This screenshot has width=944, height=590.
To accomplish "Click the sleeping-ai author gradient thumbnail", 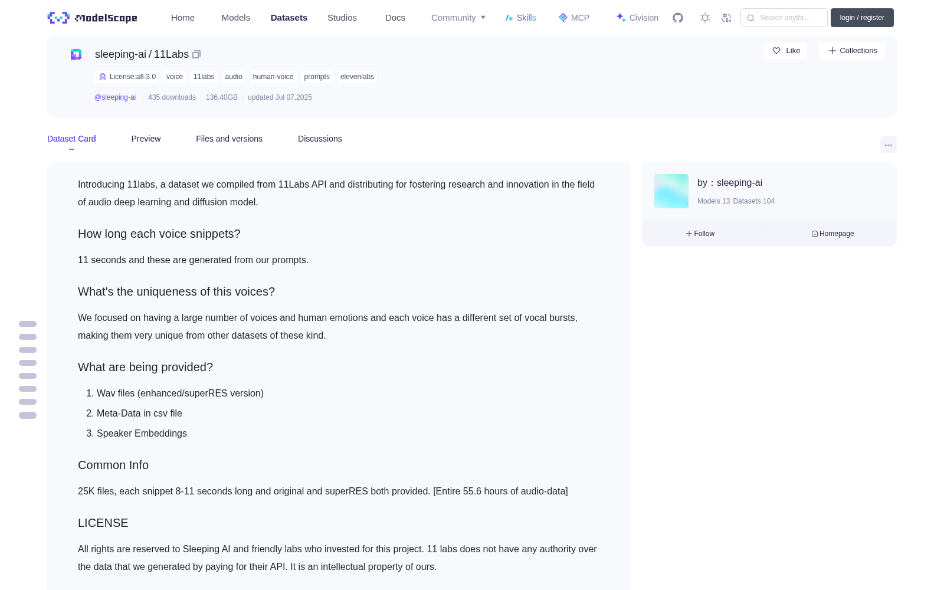I will click(x=671, y=191).
